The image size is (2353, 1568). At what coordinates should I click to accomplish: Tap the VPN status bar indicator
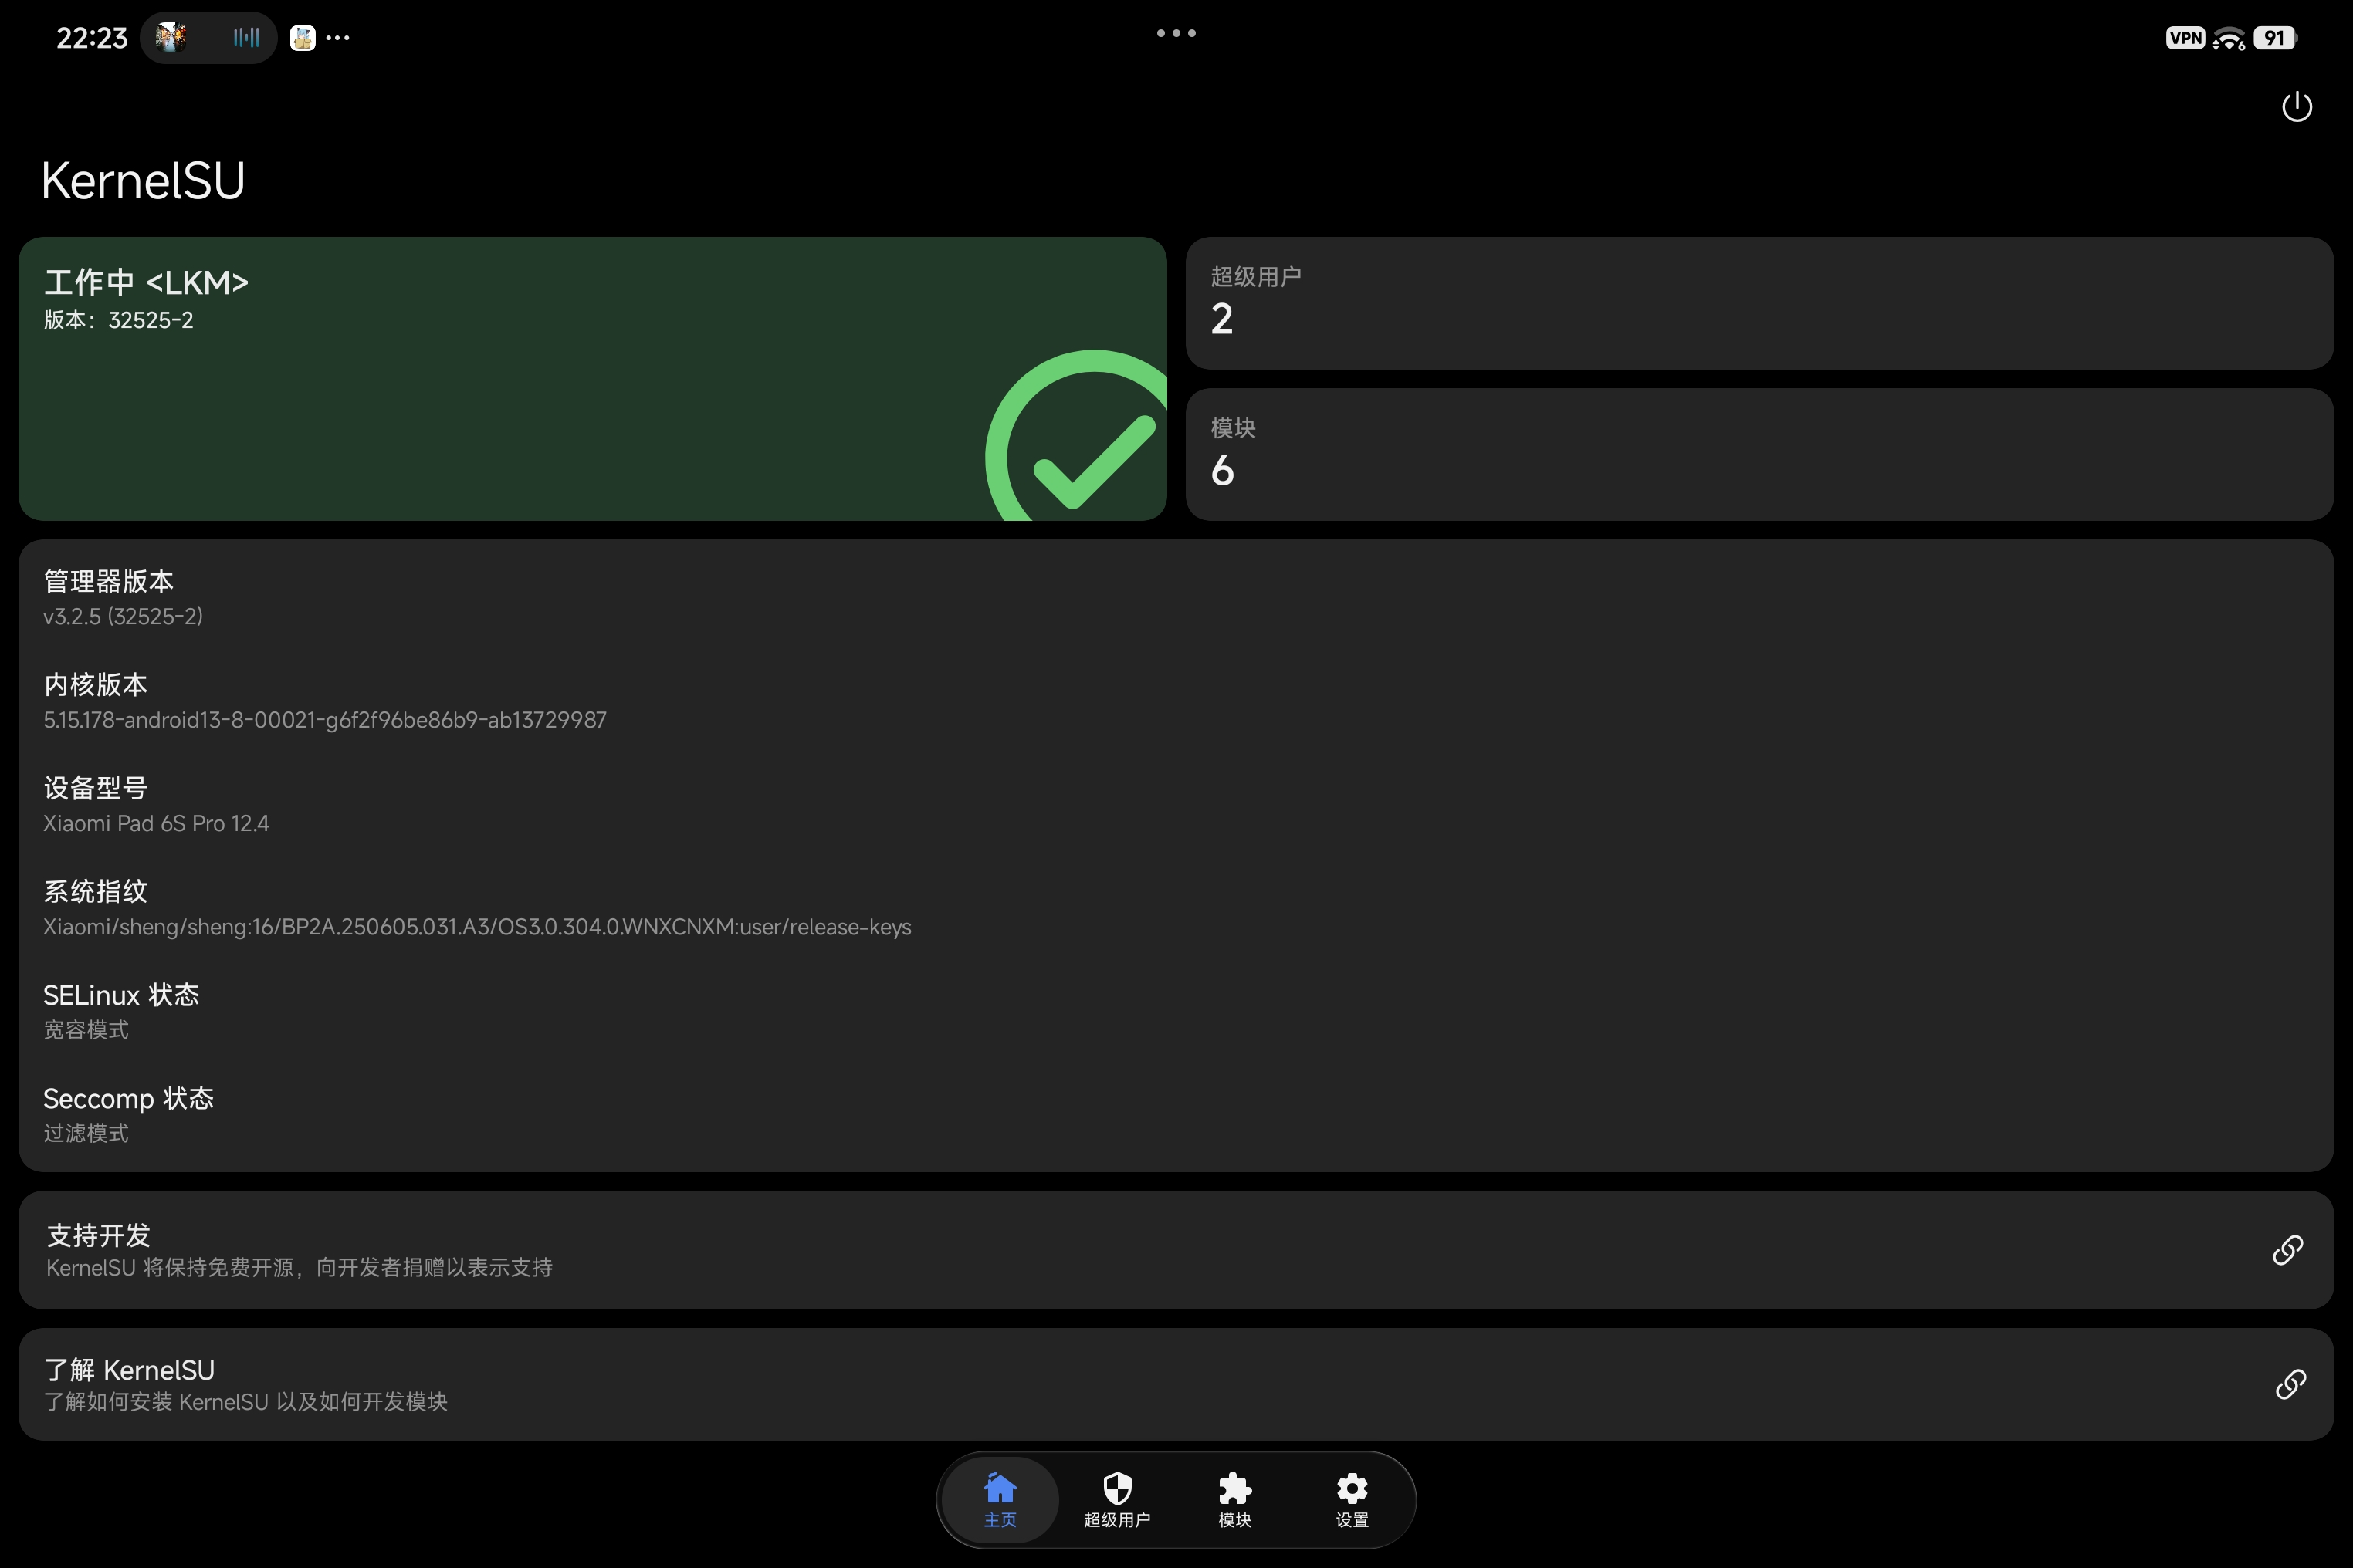point(2185,38)
